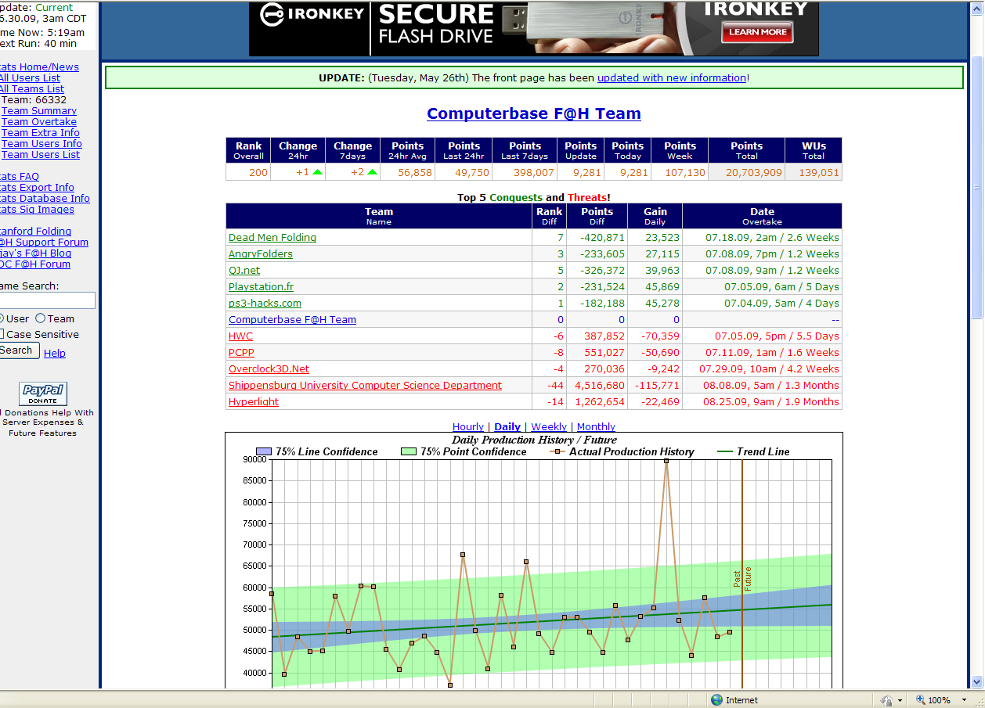985x708 pixels.
Task: Click the PayPal Donate button
Action: [x=43, y=394]
